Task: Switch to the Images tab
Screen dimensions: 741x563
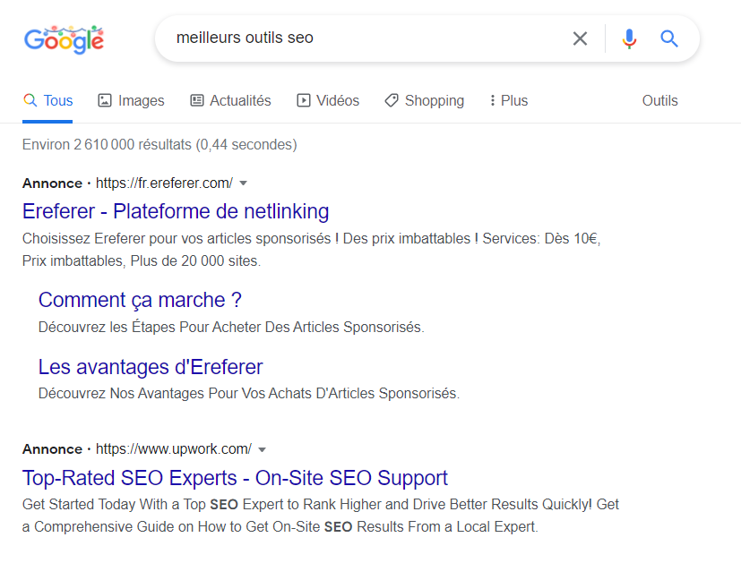Action: pyautogui.click(x=141, y=100)
